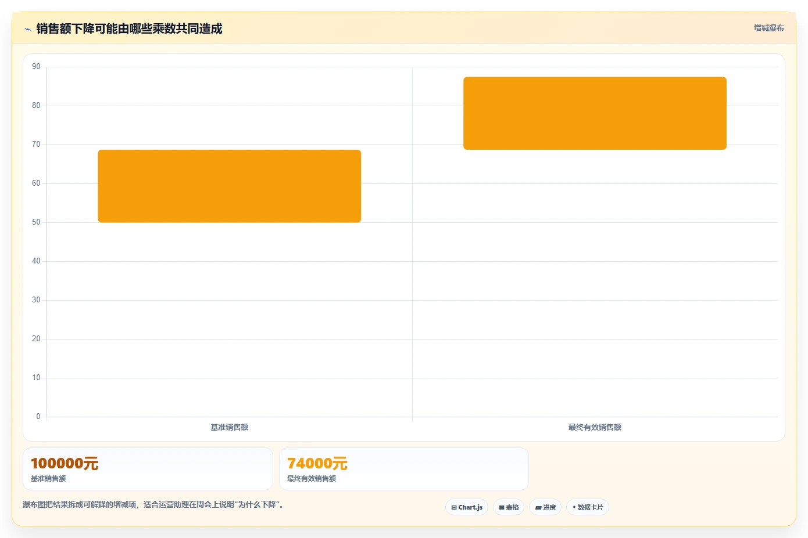Click the y-axis value 0
The image size is (808, 538).
click(x=38, y=417)
